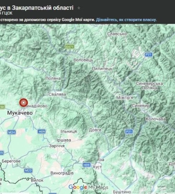Click the M24 road shield

click(12, 132)
